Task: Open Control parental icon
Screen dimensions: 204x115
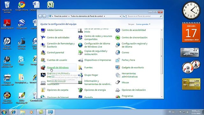Action: pos(43,52)
